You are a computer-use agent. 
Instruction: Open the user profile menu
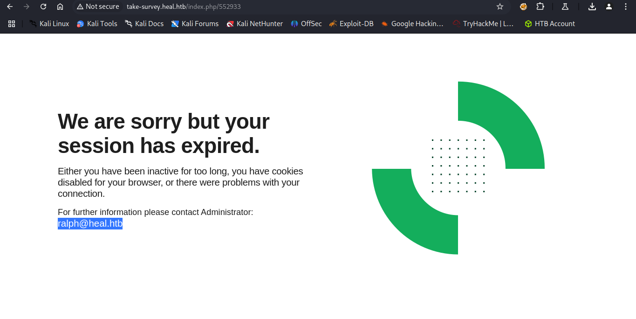point(609,7)
